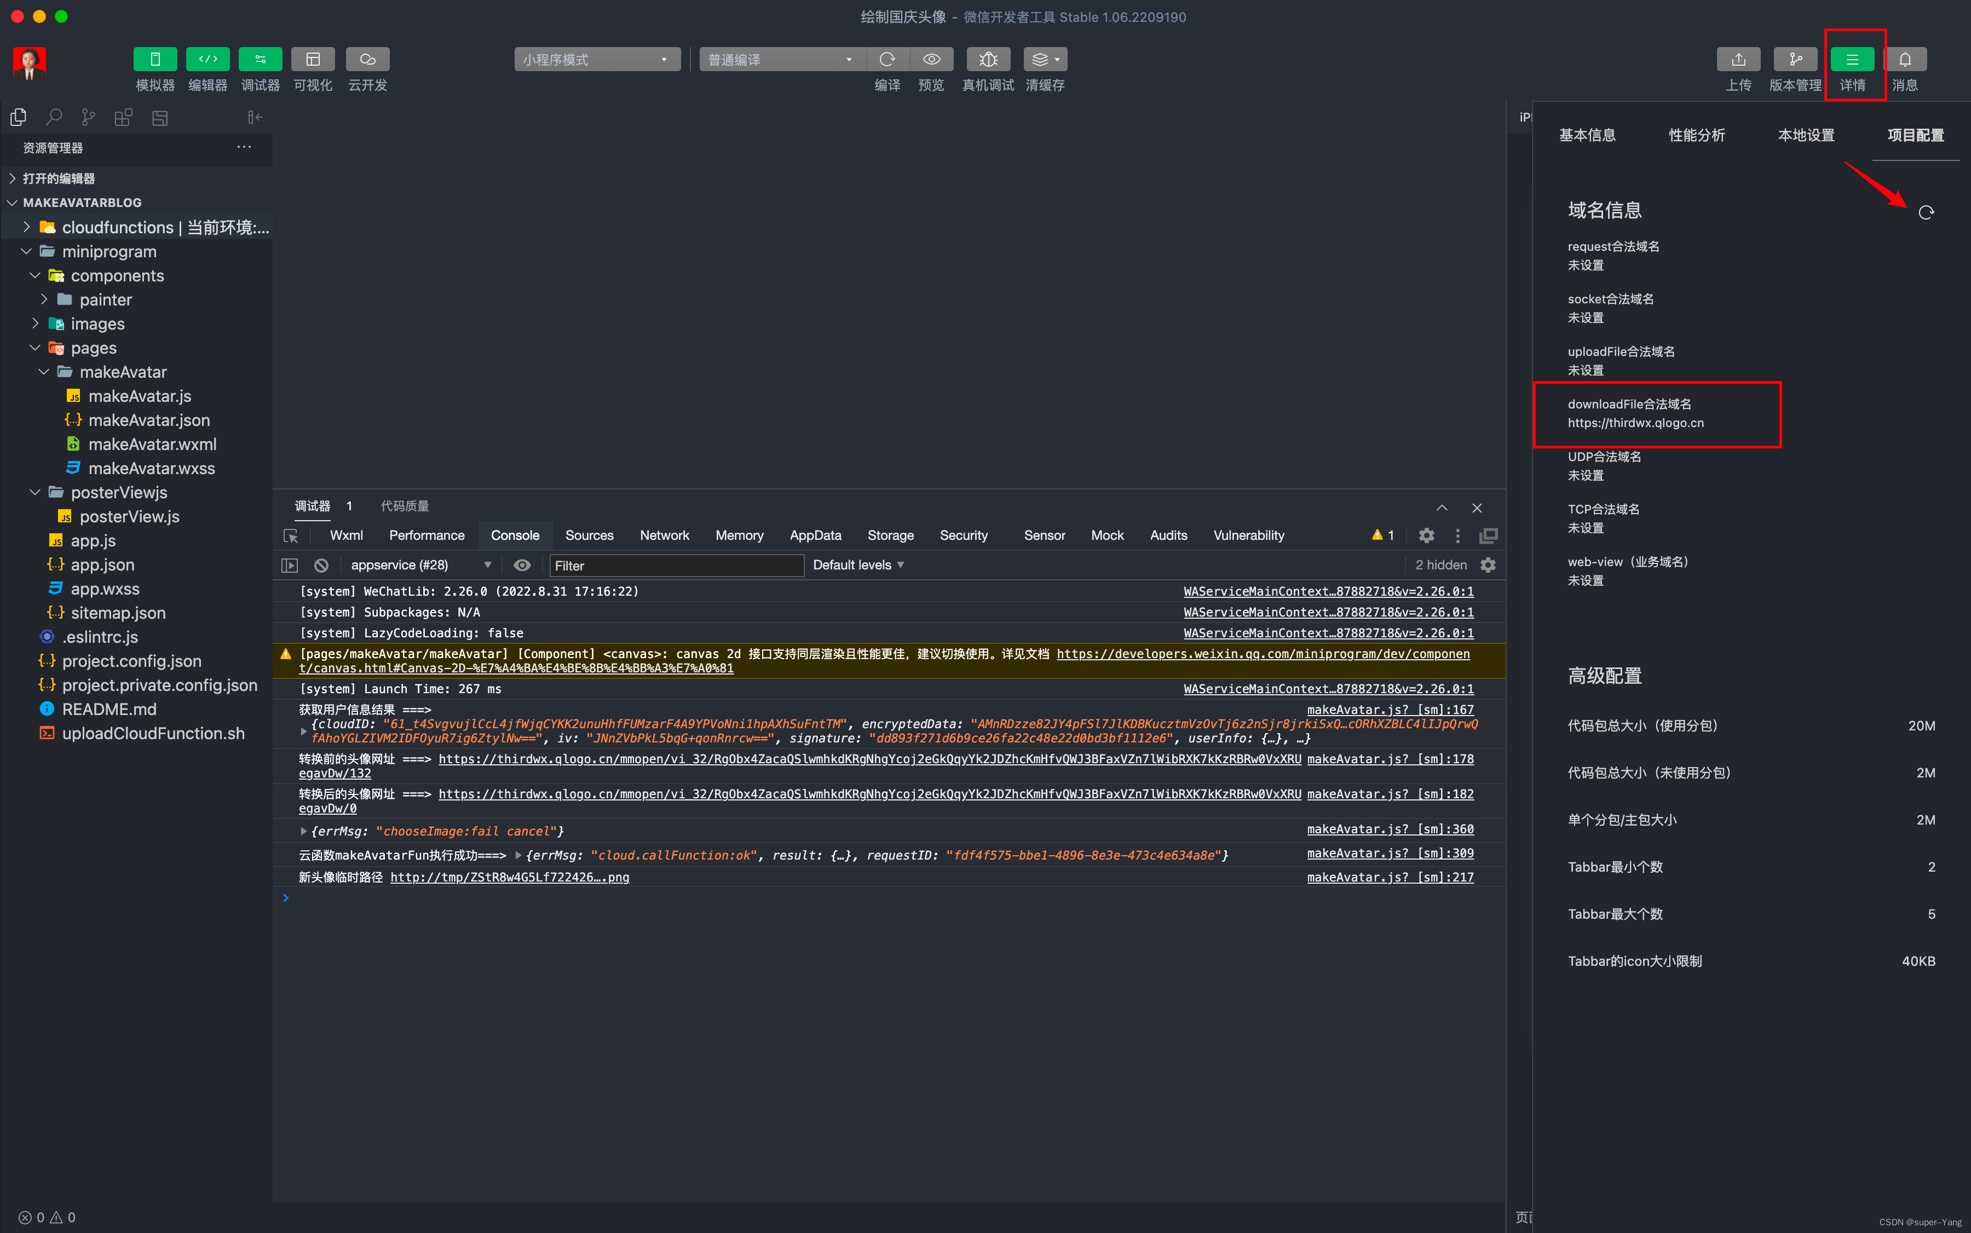Toggle the Simulator (模拟器) panel button
The width and height of the screenshot is (1971, 1233).
[x=155, y=59]
